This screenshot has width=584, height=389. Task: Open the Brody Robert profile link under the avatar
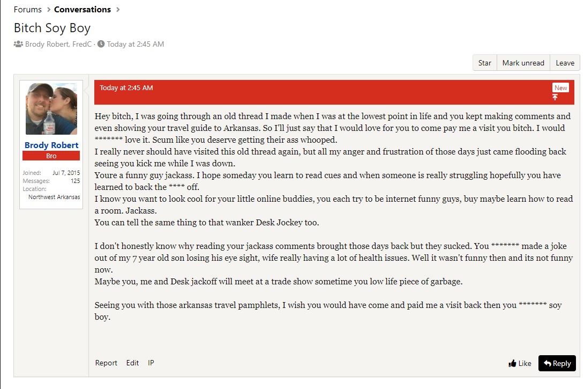51,145
